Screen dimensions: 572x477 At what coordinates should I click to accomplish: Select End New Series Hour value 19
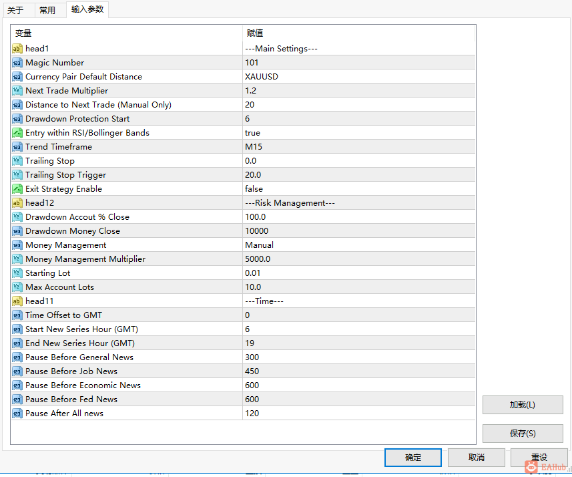coord(359,343)
